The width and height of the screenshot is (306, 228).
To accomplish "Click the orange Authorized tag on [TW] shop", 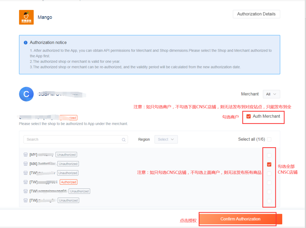I will [x=69, y=182].
